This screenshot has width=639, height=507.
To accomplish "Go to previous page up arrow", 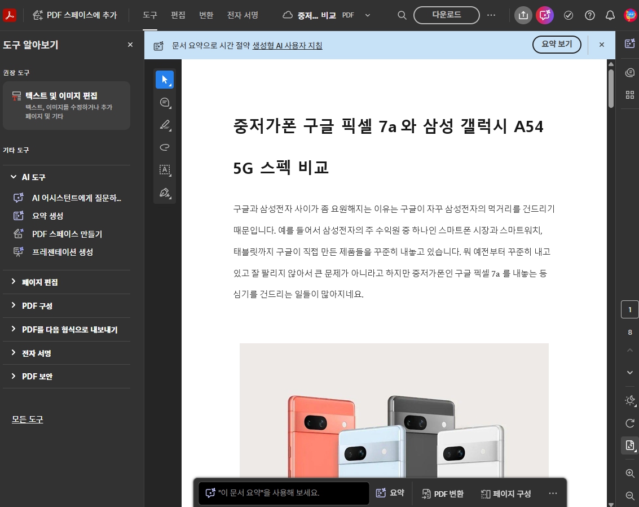I will [630, 351].
